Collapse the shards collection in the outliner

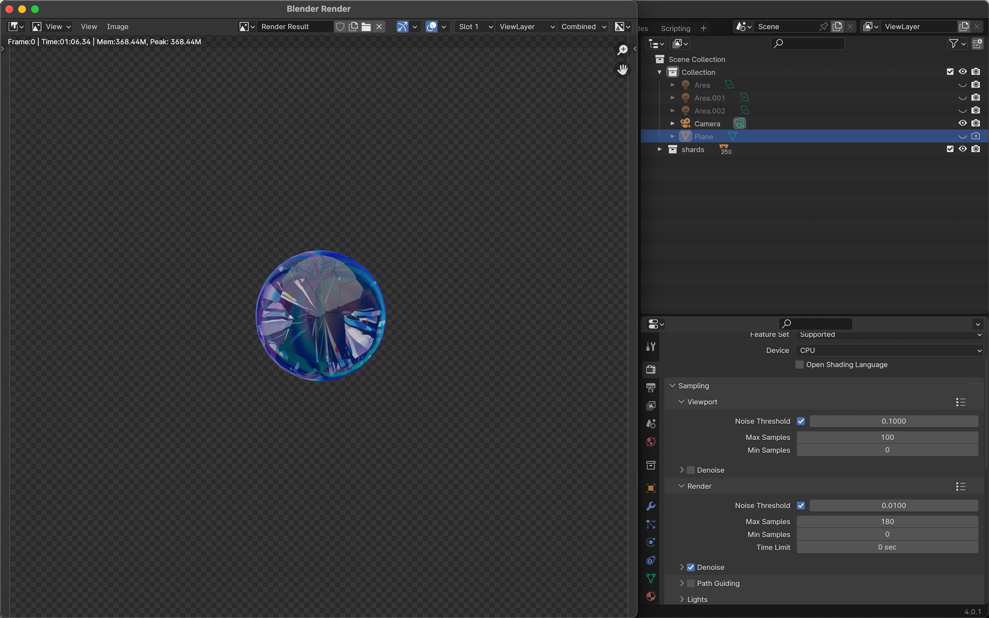click(660, 149)
